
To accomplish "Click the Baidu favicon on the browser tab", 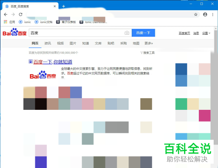I will pos(7,7).
